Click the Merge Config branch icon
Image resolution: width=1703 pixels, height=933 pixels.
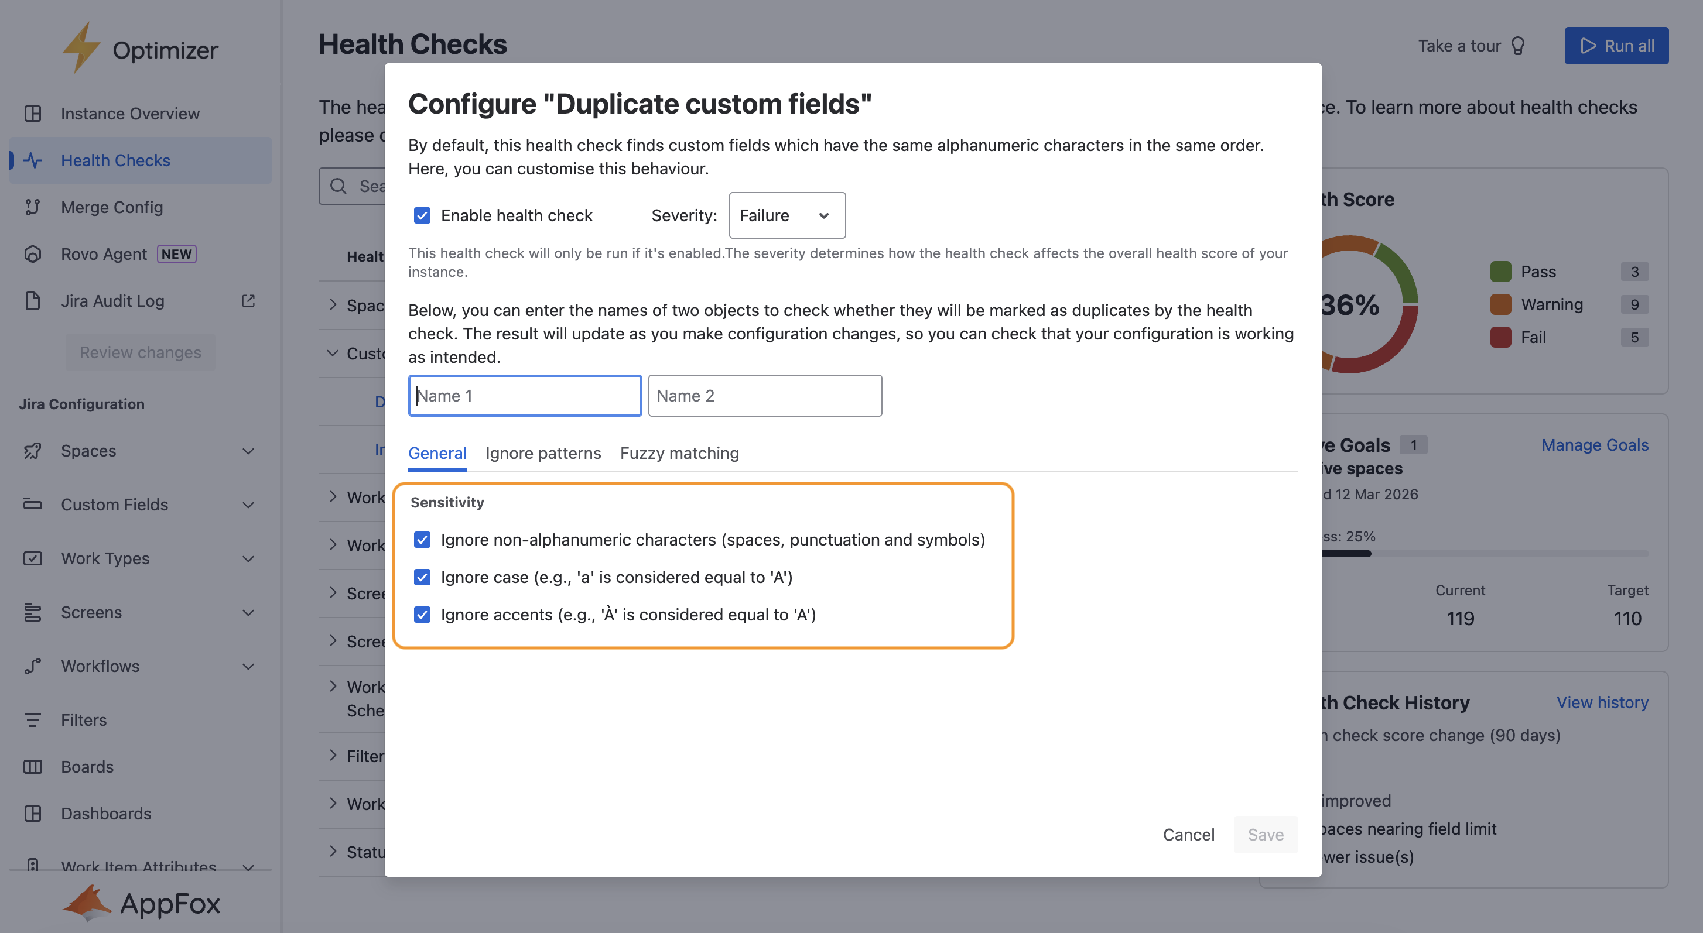(x=32, y=207)
